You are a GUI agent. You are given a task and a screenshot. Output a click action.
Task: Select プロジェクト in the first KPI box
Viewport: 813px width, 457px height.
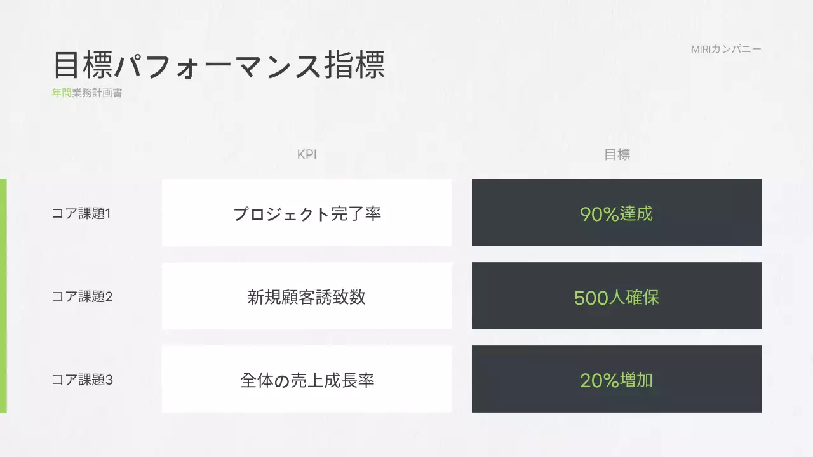tap(281, 213)
